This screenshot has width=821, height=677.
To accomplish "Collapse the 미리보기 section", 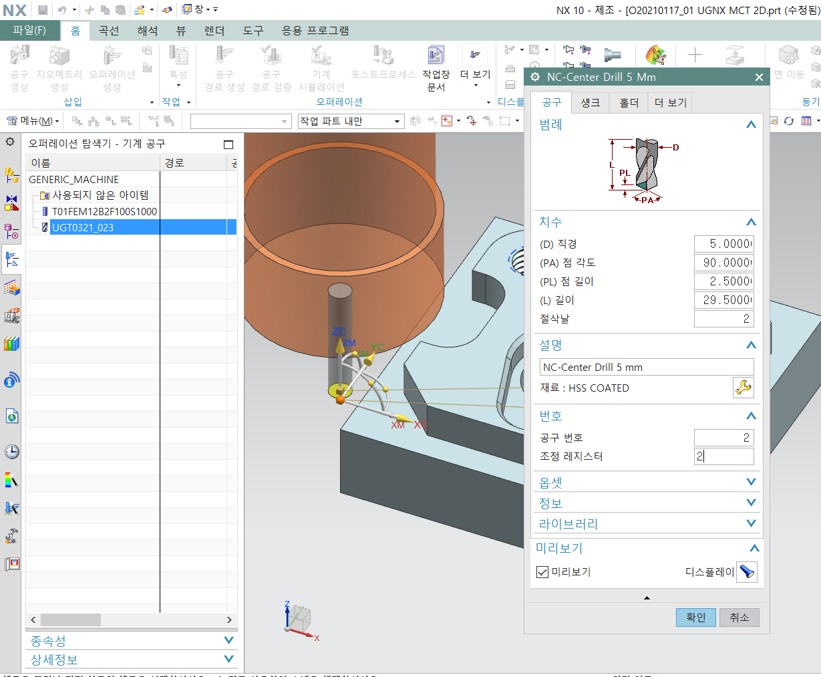I will (x=754, y=548).
